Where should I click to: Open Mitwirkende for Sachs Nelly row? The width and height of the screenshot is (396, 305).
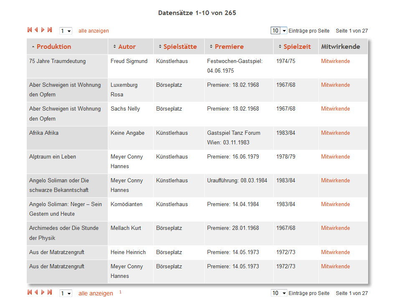[x=335, y=109]
